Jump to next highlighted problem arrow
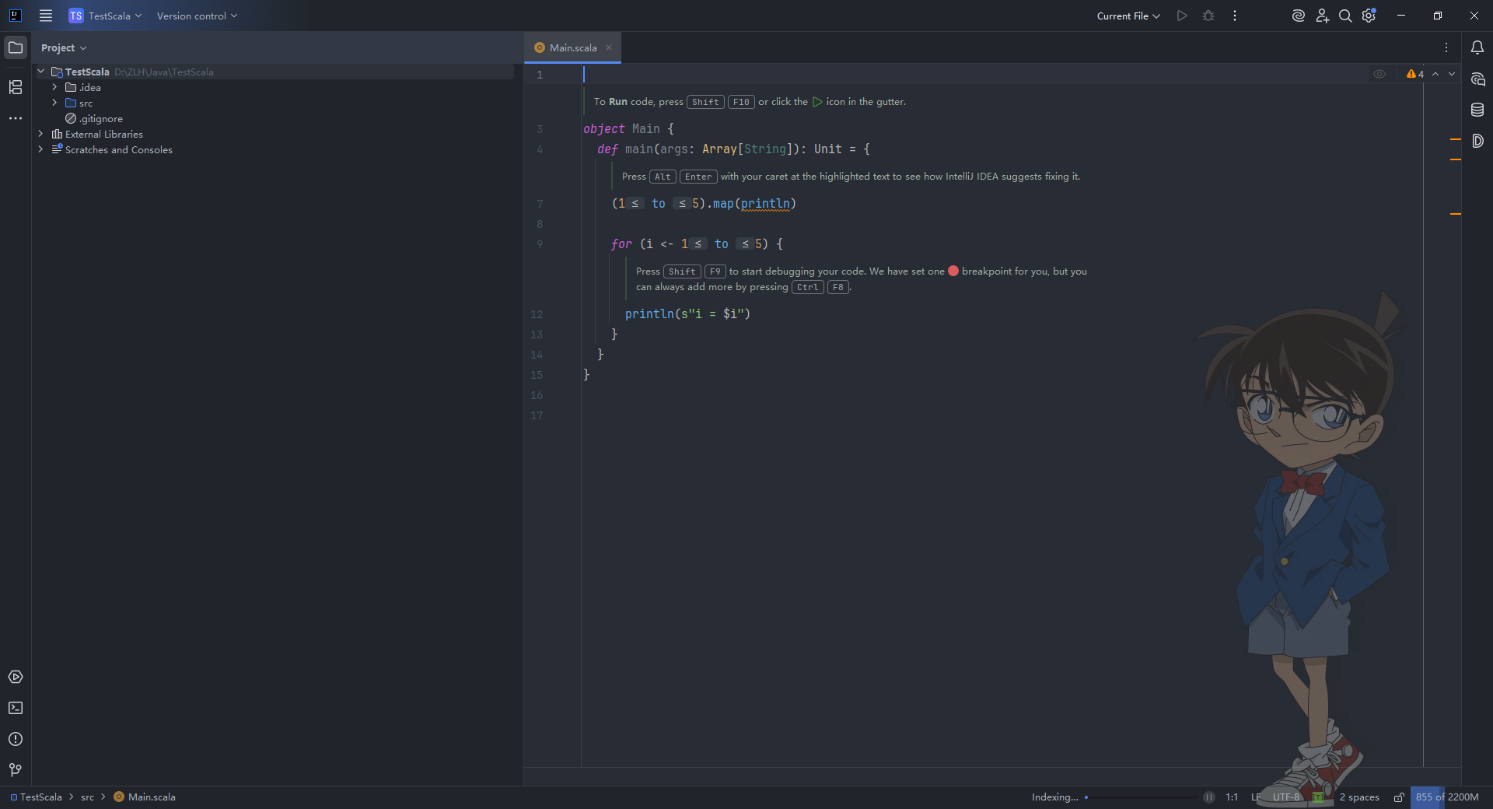Screen dimensions: 1493x809 (x=1452, y=74)
